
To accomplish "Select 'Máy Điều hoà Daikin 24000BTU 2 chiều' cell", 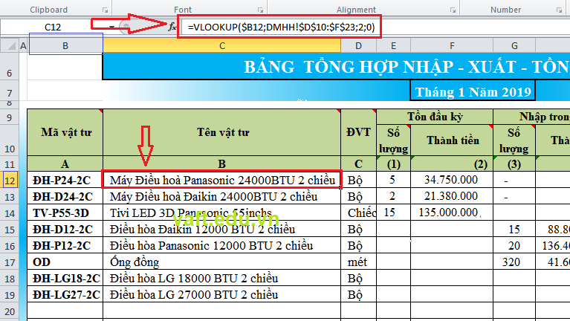I will point(222,197).
